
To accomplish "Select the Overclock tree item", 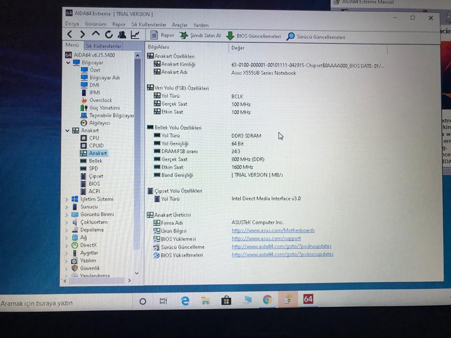I will click(96, 100).
